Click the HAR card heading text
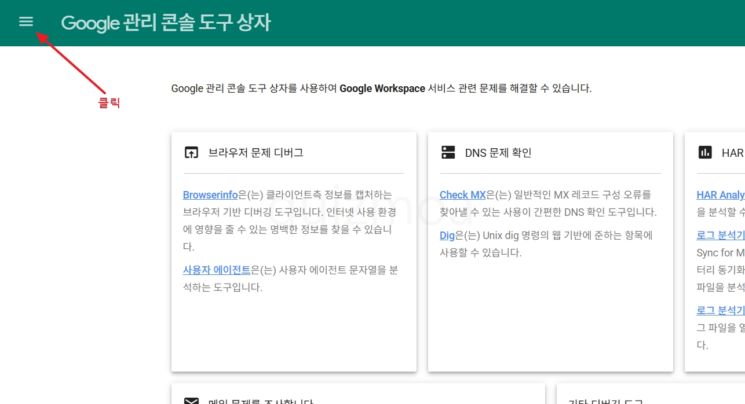This screenshot has width=745, height=404. pyautogui.click(x=733, y=153)
